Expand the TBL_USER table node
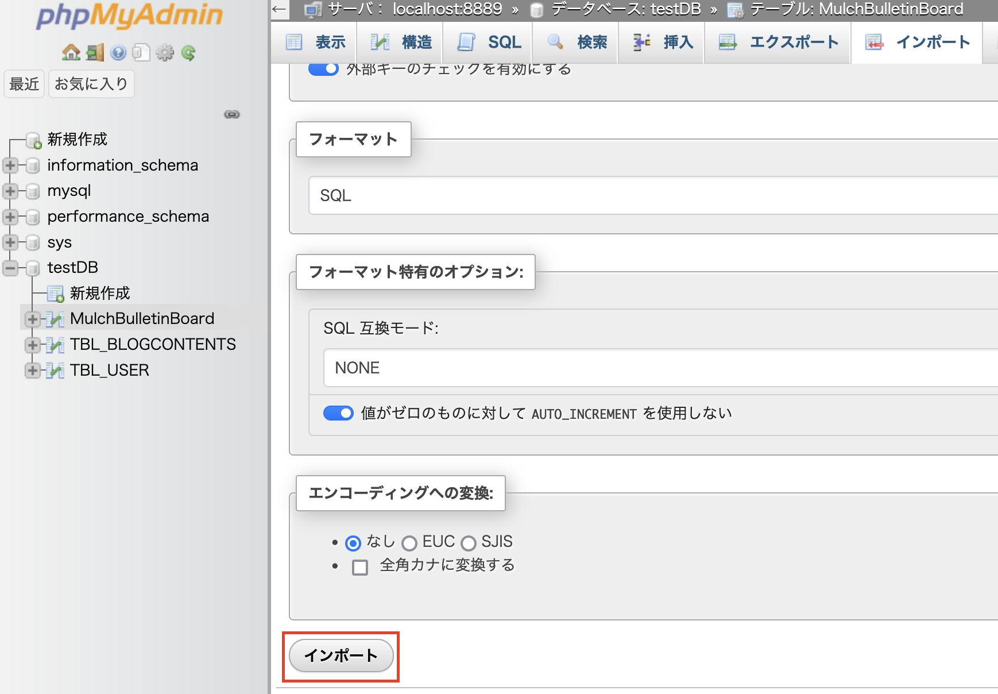Viewport: 998px width, 694px height. [33, 371]
